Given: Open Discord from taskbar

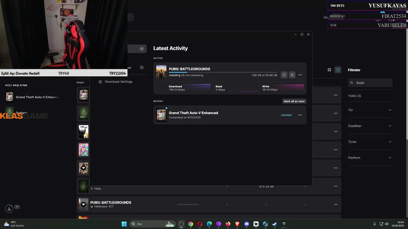Looking at the screenshot, I should pos(246,224).
